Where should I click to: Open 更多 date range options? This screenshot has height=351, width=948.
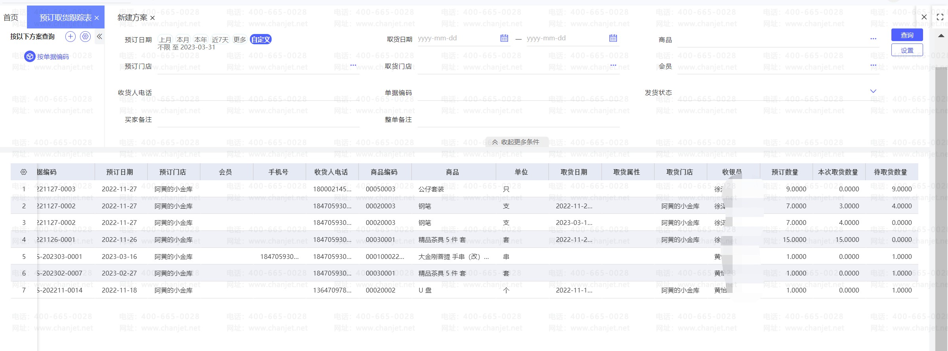point(240,40)
